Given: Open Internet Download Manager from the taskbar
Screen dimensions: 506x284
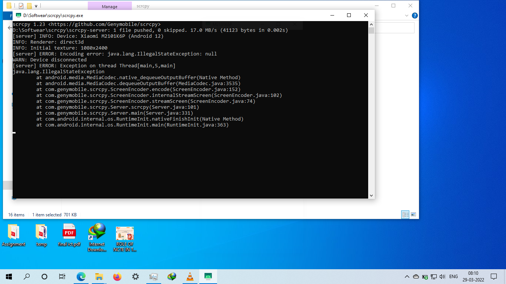Looking at the screenshot, I should point(172,276).
